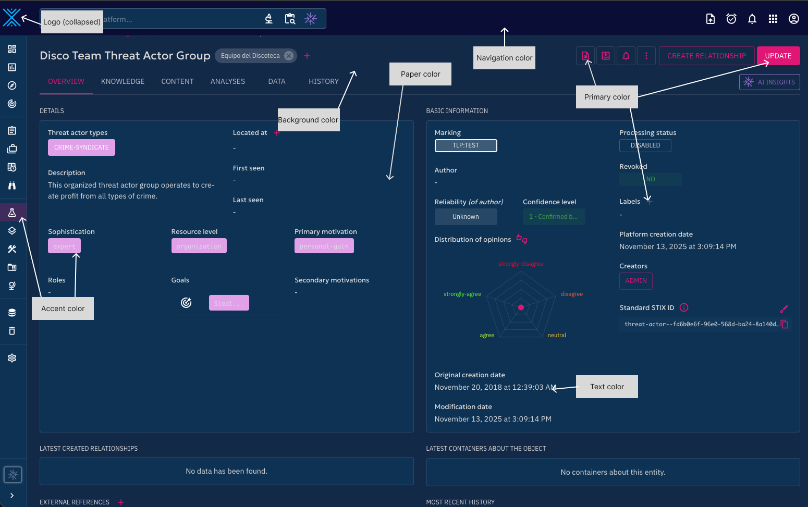
Task: Open the Settings gear in left sidebar
Action: [x=12, y=358]
